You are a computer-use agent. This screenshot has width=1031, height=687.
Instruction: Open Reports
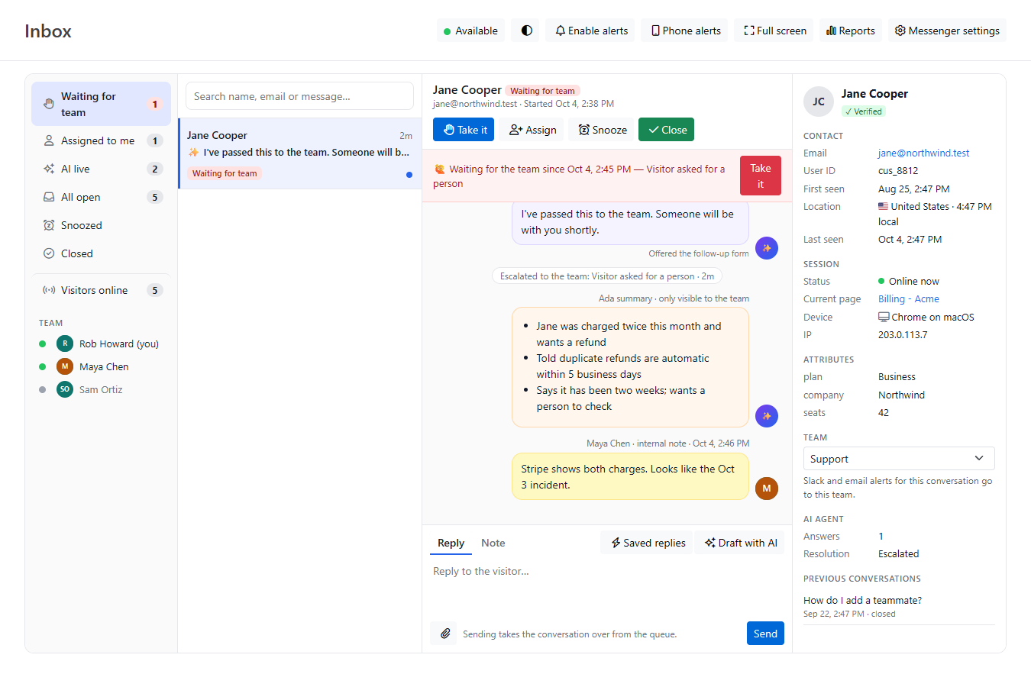pos(851,31)
